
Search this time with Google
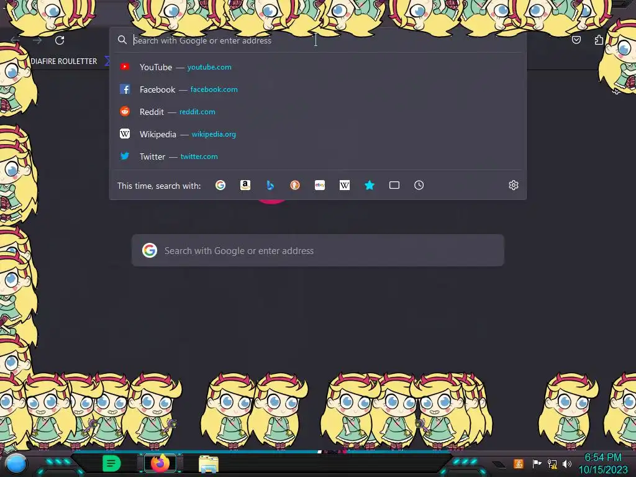220,185
